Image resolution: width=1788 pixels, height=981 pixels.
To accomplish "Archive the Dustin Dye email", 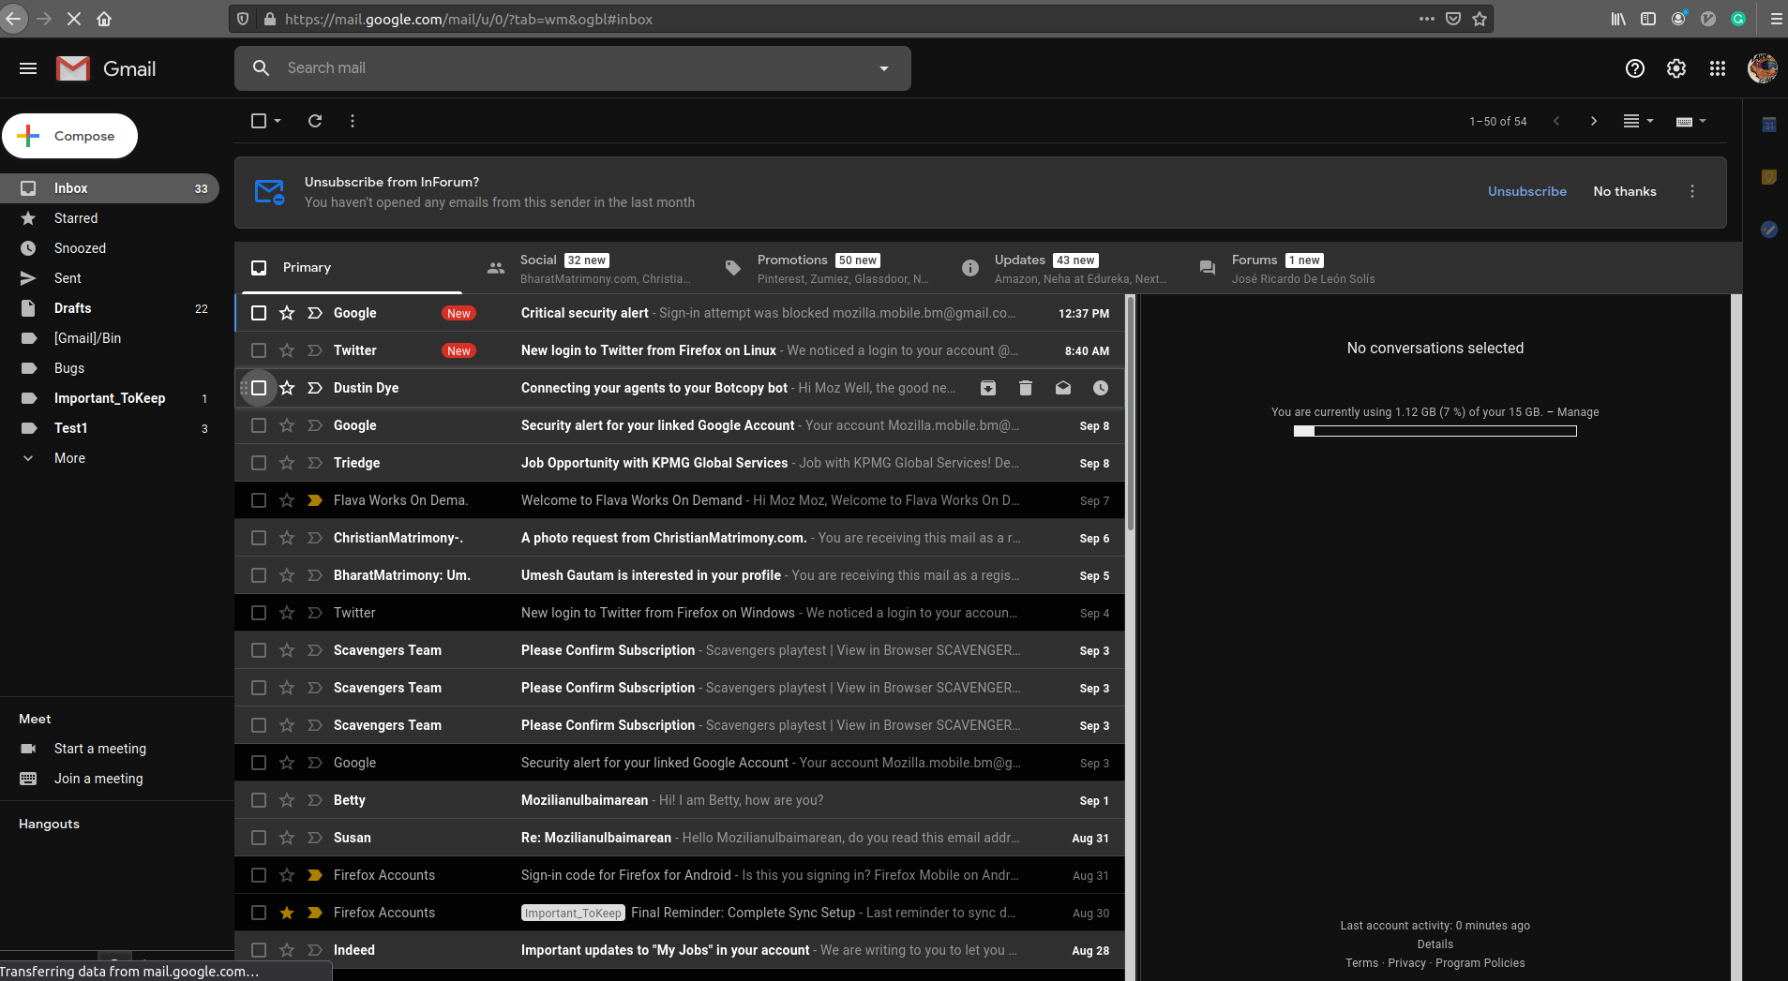I will pos(987,387).
